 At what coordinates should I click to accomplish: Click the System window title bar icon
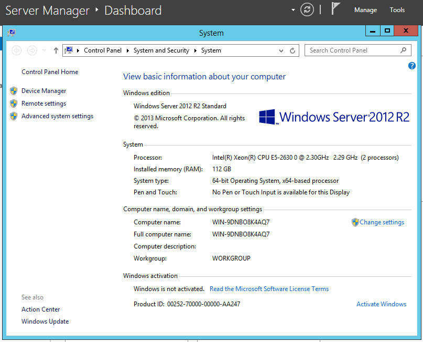pyautogui.click(x=12, y=33)
